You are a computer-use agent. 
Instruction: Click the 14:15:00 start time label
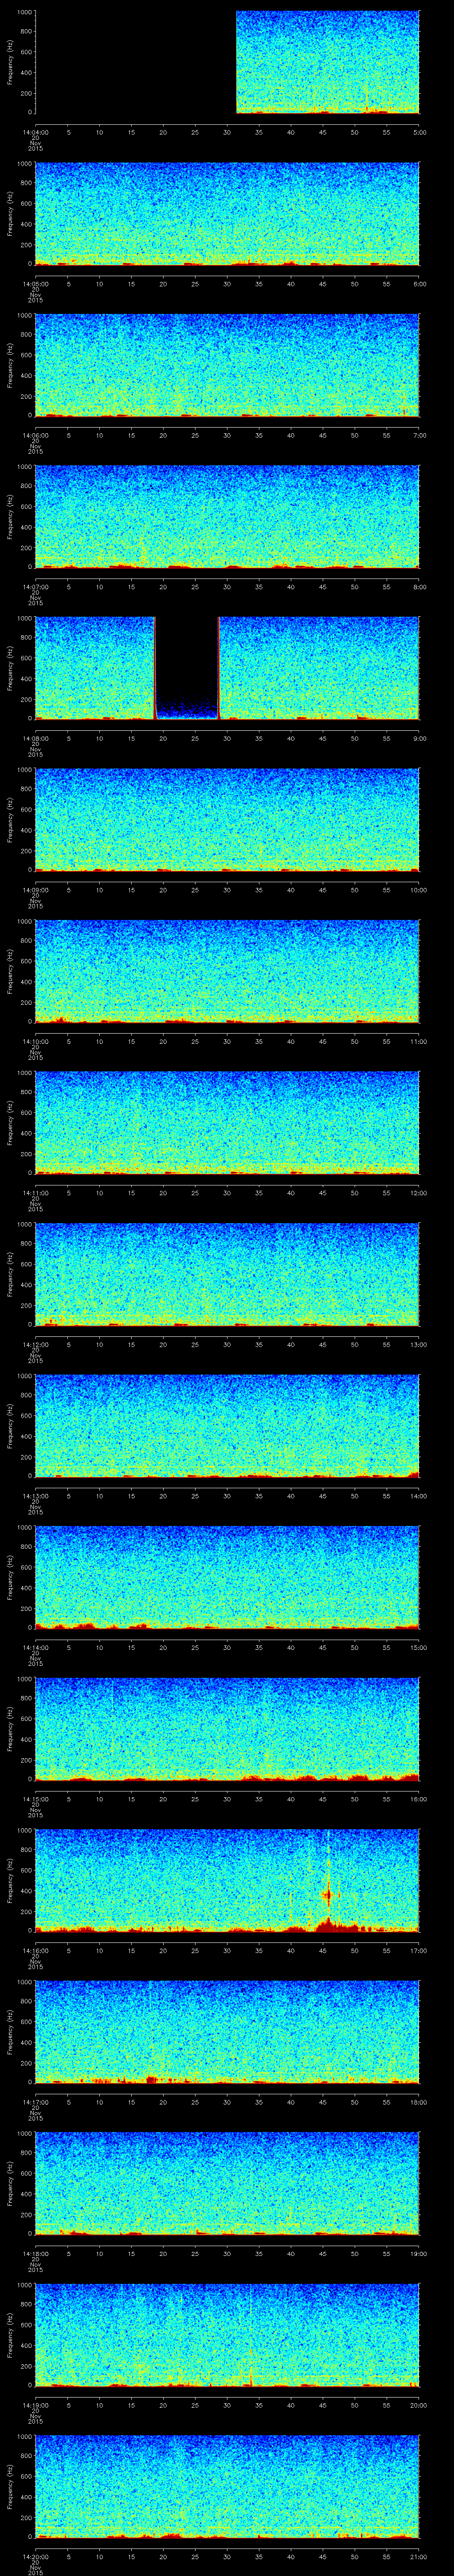tap(35, 1798)
